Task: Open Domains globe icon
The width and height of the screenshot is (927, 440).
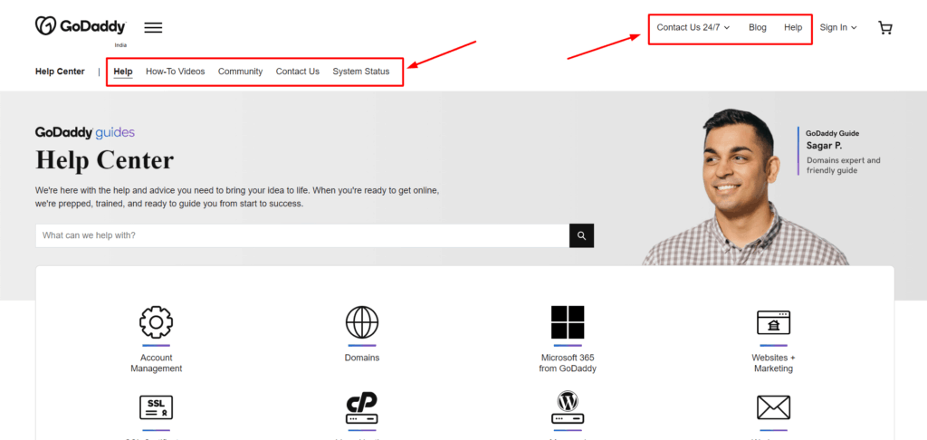Action: [x=362, y=322]
